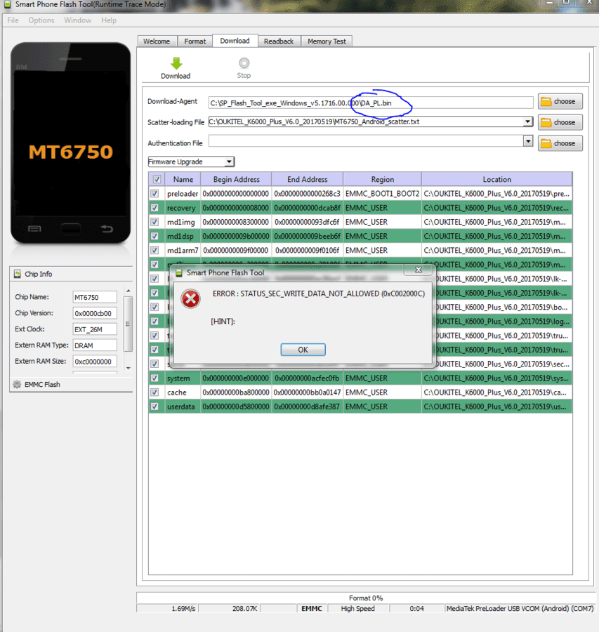Select the Download tab

tap(235, 41)
